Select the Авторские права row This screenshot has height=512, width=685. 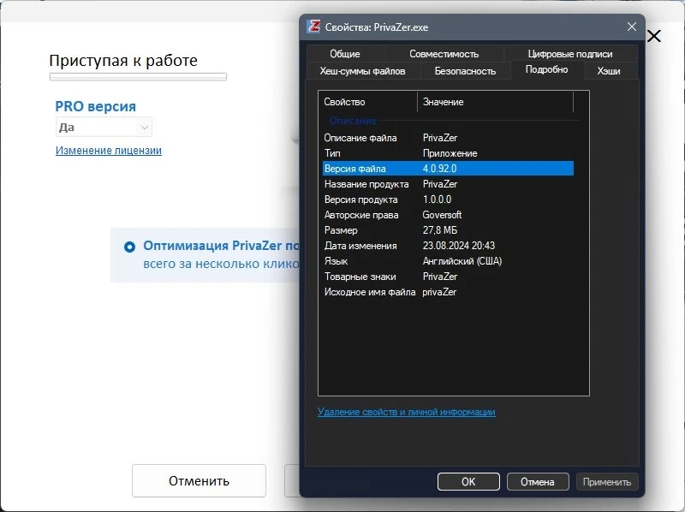point(448,215)
